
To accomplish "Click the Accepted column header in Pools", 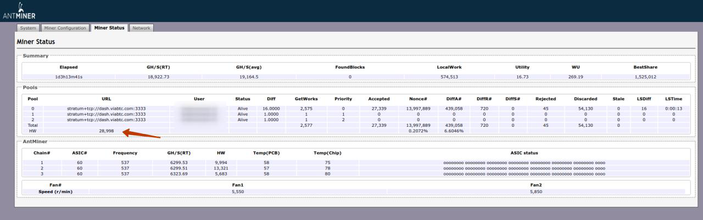I will tap(379, 99).
